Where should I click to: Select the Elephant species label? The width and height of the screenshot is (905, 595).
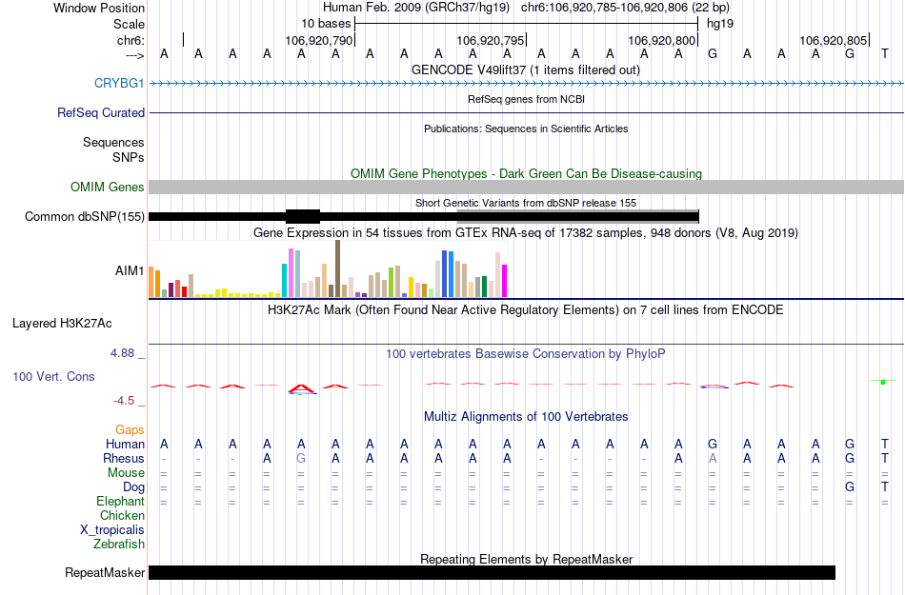point(120,501)
